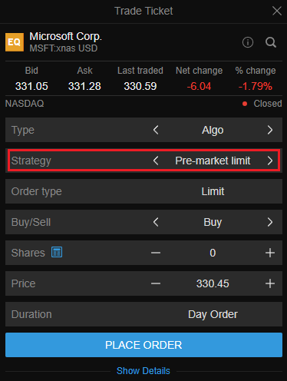Switch Type to previous option before Algo
This screenshot has height=381, width=287.
(156, 130)
